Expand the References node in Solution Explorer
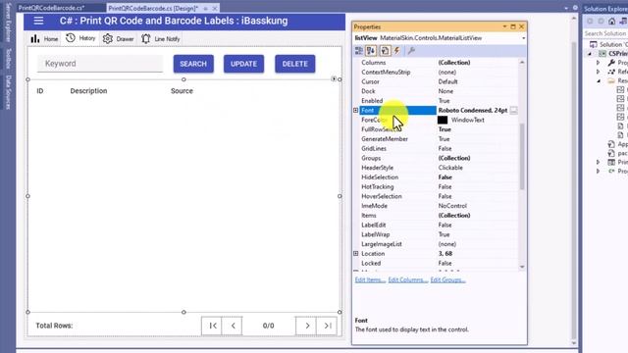The width and height of the screenshot is (628, 353). [x=599, y=72]
